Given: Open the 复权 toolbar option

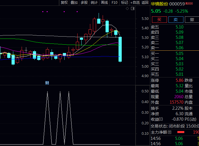Looking at the screenshot, I should [x=64, y=3].
